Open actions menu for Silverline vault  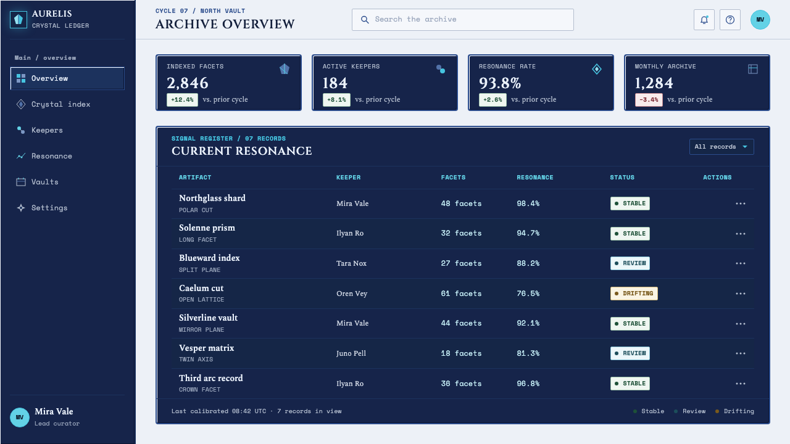click(x=741, y=324)
